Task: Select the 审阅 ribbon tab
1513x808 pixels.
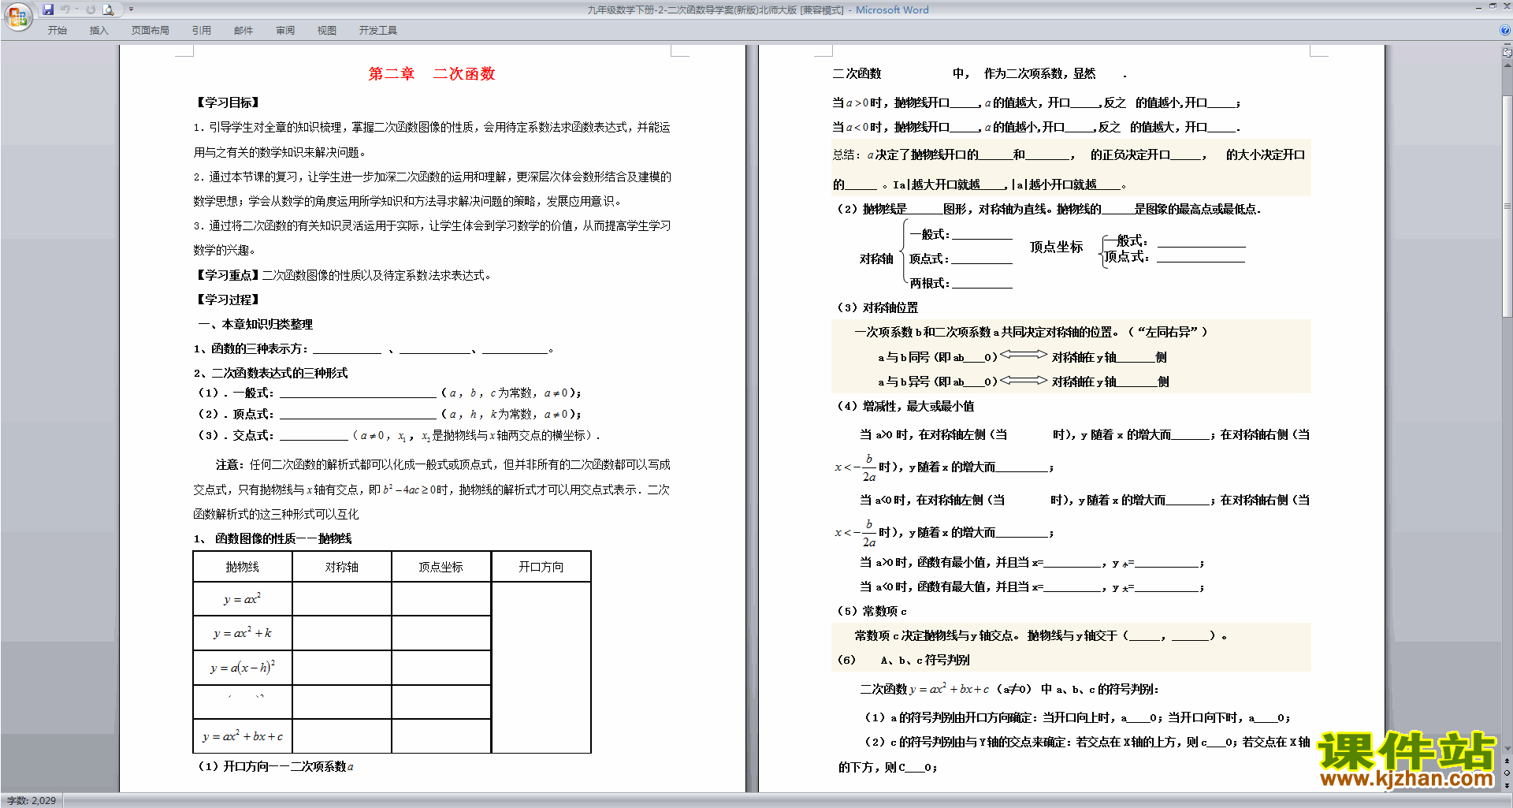Action: pos(285,31)
